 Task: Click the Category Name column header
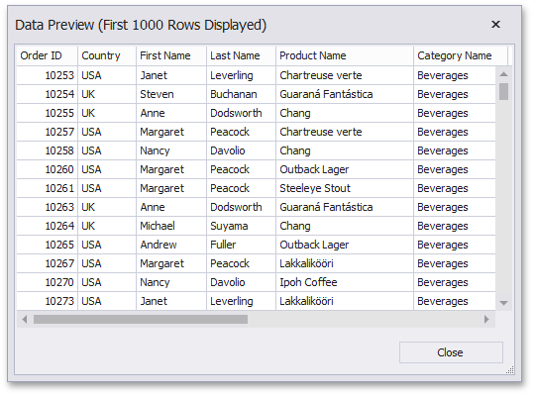(x=461, y=55)
